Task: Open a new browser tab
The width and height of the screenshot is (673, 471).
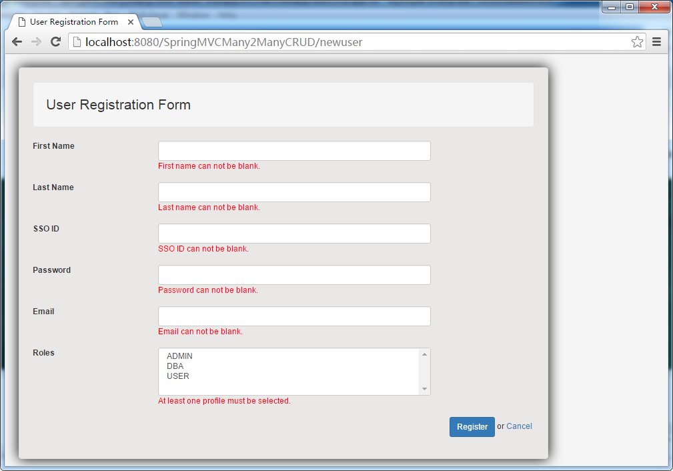Action: point(151,22)
